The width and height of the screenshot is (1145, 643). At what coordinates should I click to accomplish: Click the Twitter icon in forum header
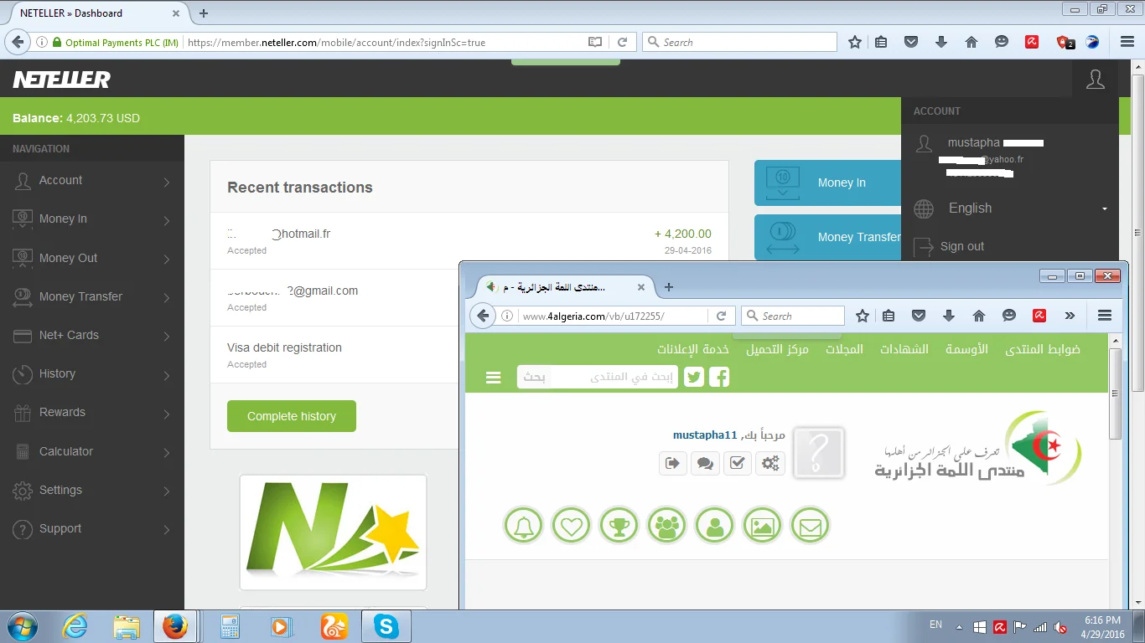pyautogui.click(x=694, y=378)
